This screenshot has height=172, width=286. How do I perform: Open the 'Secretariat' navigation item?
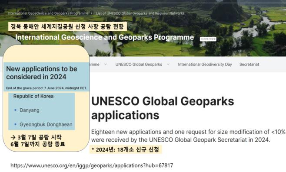pos(249,65)
